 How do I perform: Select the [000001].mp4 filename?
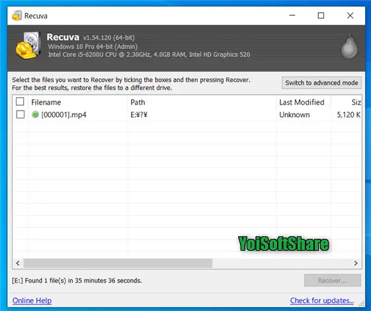[63, 114]
